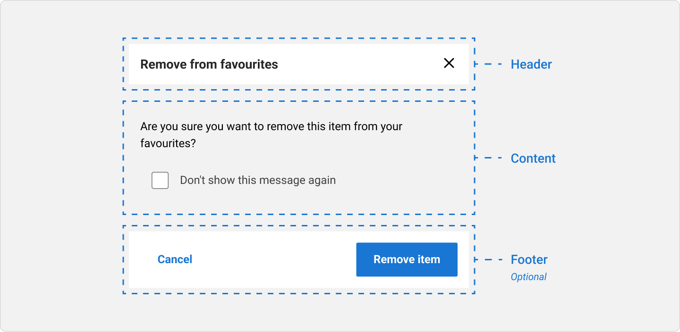Click the Footer annotation label
680x332 pixels.
[529, 259]
